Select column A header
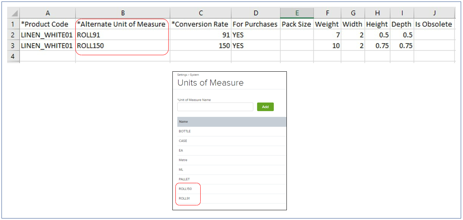 47,13
